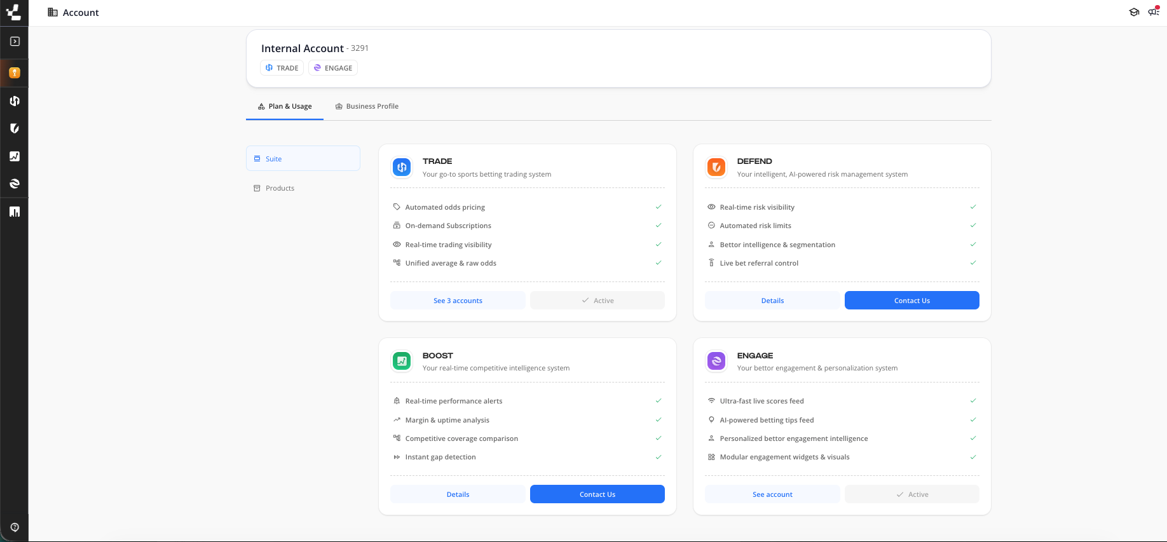1167x542 pixels.
Task: Click the account number '3291'
Action: 360,48
